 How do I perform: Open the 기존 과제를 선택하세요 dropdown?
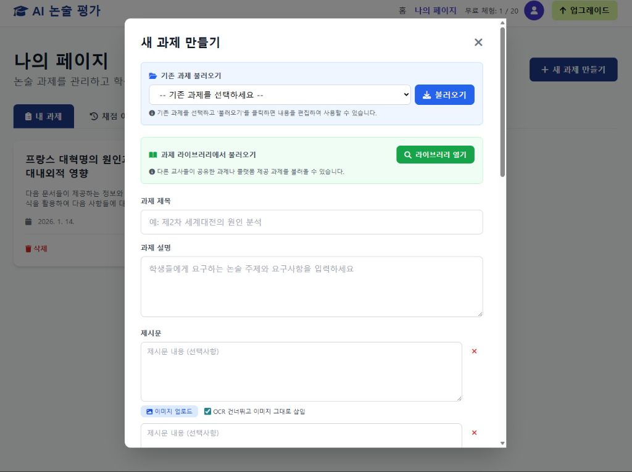click(x=280, y=94)
